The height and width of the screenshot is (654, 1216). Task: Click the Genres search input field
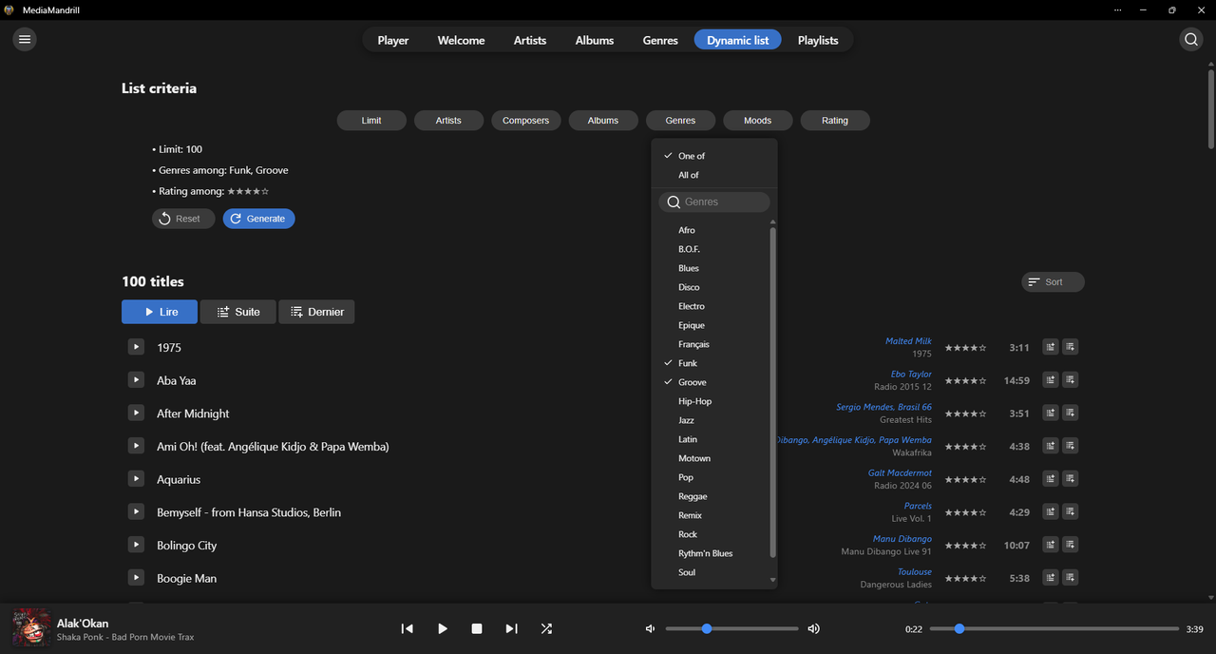click(x=714, y=202)
